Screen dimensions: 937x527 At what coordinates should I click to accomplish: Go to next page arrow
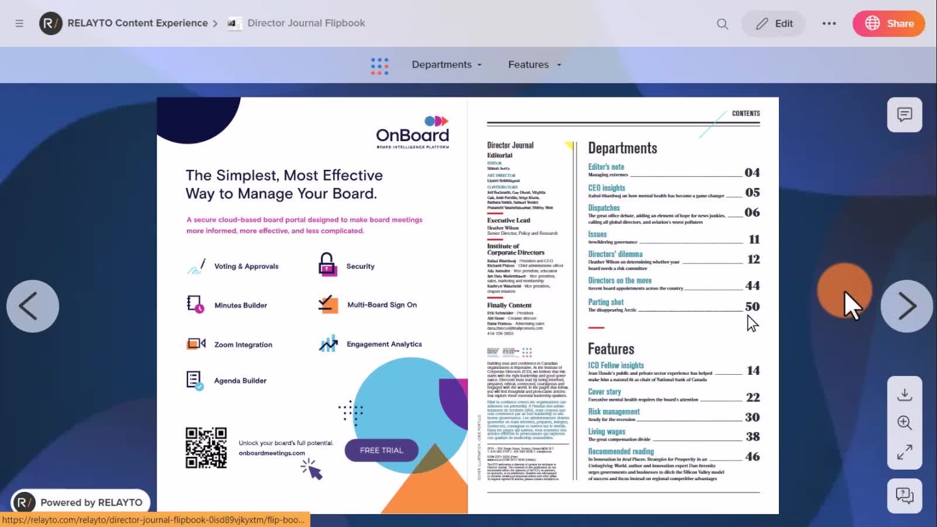tap(907, 306)
